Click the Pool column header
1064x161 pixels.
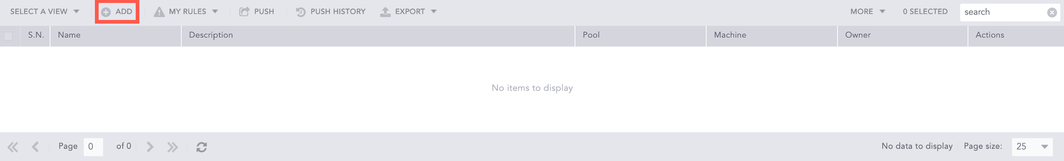591,35
